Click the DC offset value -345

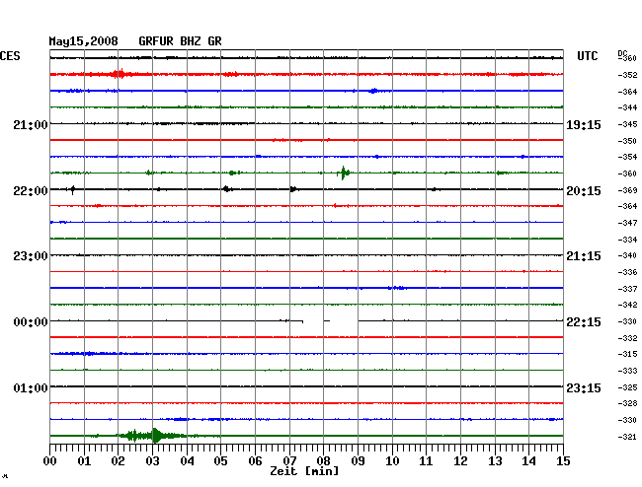point(627,124)
